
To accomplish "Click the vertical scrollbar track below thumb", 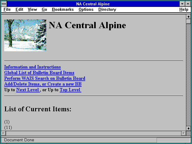I will tap(188, 75).
